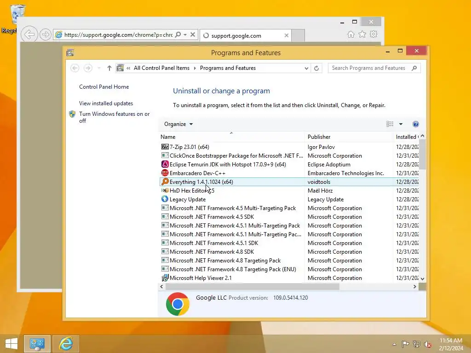Screen dimensions: 471x353
Task: Click the muted volume tray icon
Action: click(x=428, y=344)
